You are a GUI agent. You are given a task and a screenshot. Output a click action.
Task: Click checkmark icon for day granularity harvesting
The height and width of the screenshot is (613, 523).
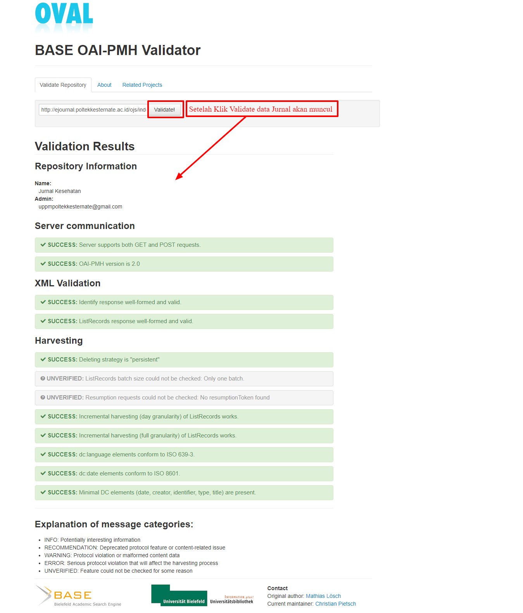click(43, 417)
